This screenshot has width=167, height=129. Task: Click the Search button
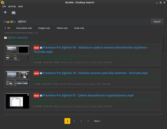click(157, 22)
